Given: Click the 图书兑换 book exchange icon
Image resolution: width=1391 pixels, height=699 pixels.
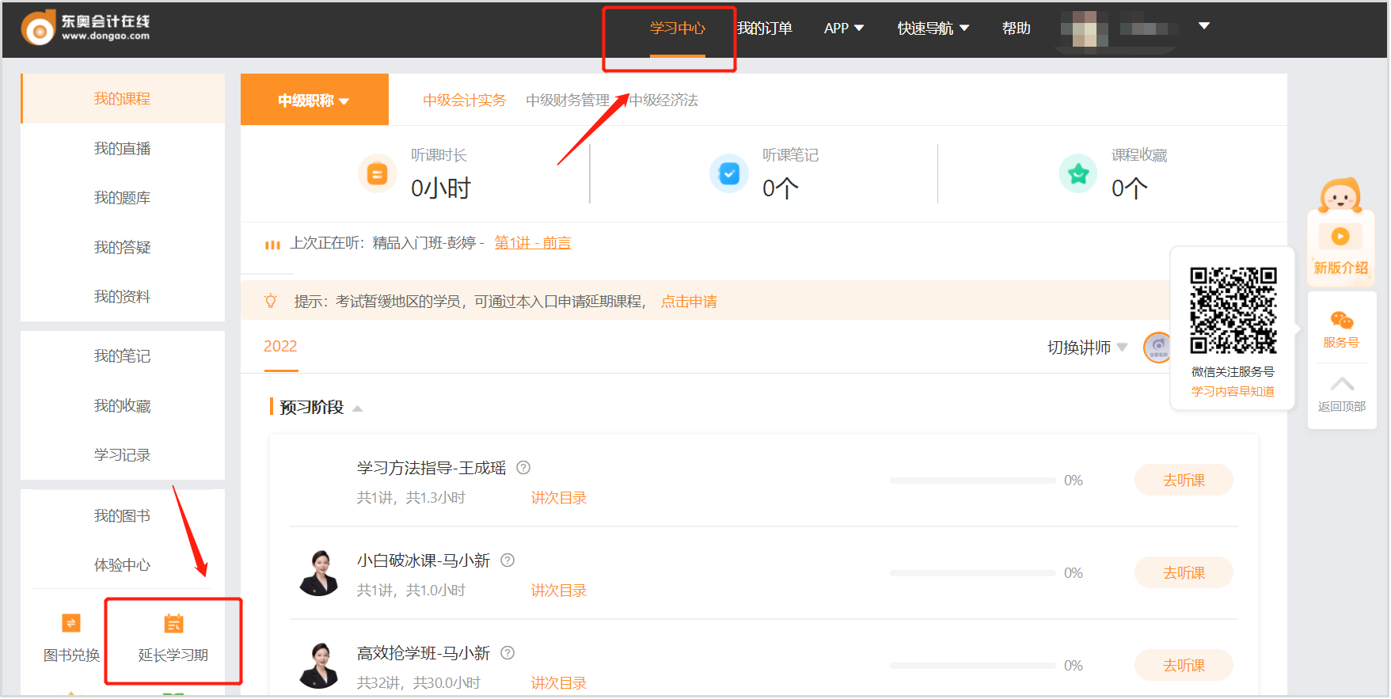Looking at the screenshot, I should click(71, 623).
